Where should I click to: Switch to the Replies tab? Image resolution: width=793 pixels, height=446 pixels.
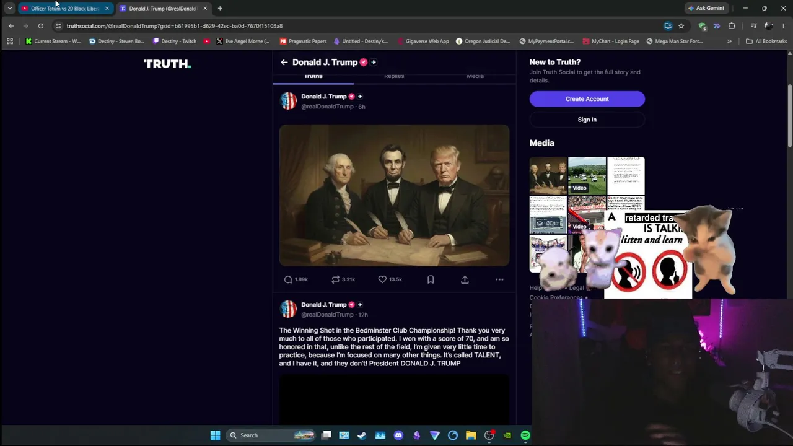coord(394,76)
